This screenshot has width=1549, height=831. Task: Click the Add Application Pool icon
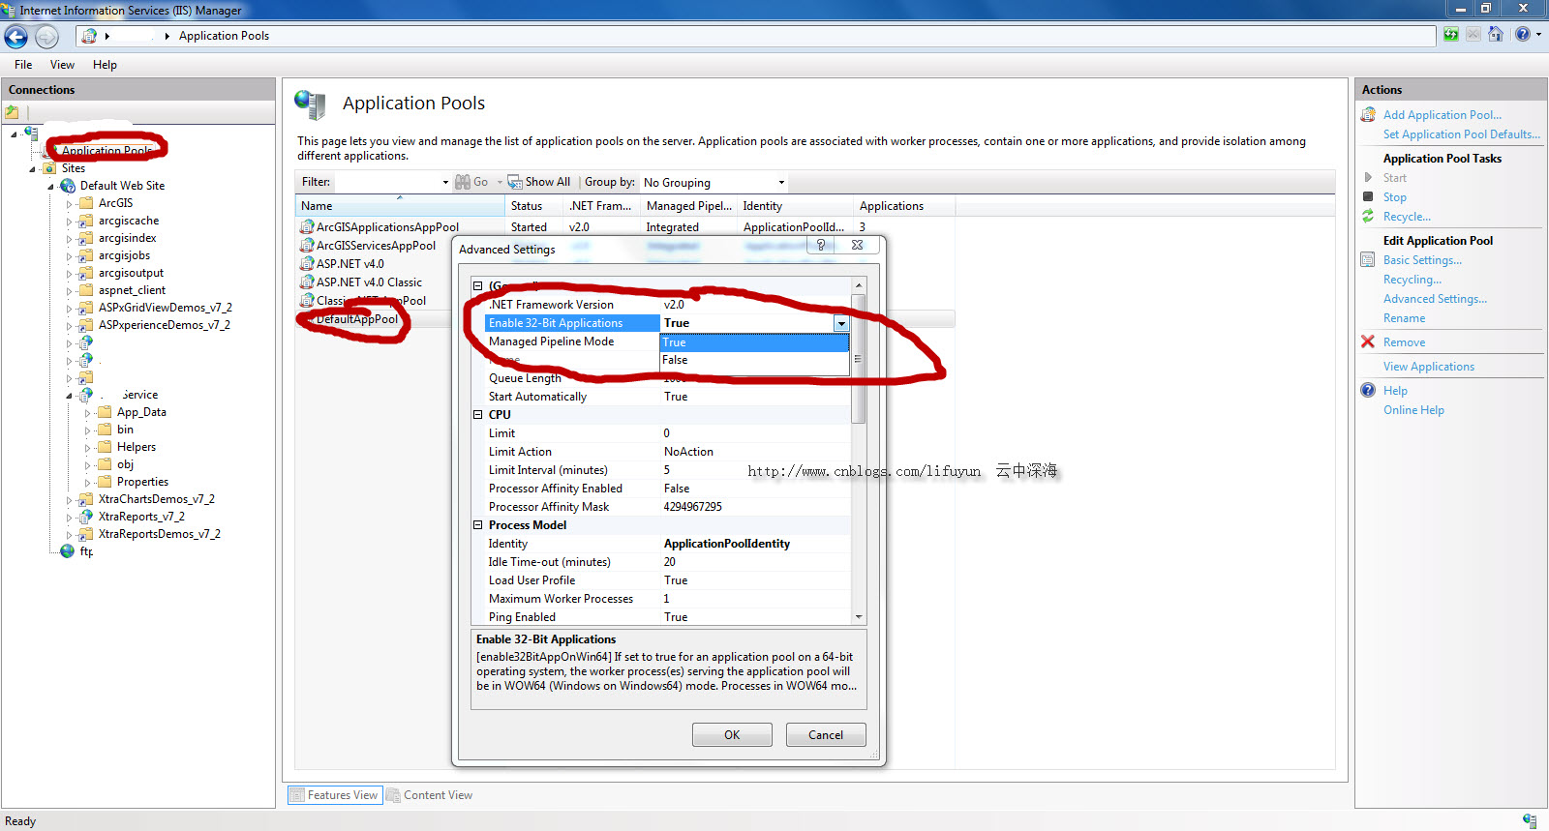[x=1368, y=115]
